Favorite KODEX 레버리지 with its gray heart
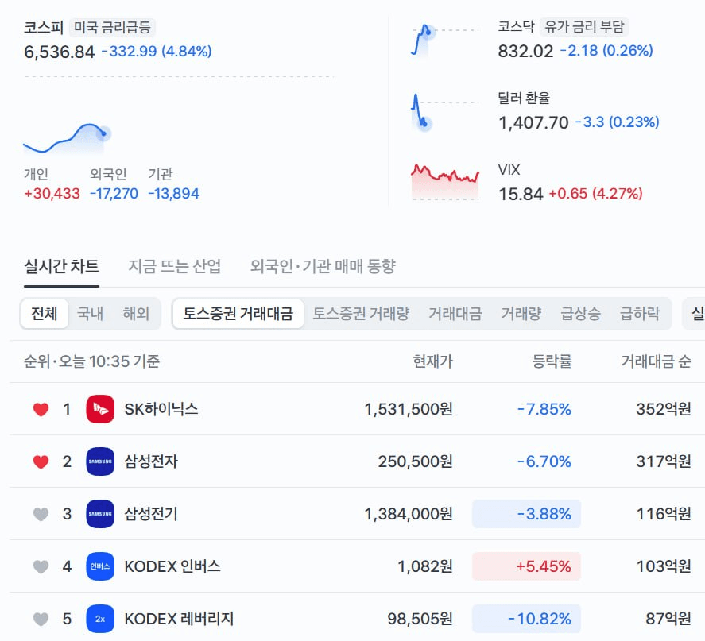The height and width of the screenshot is (641, 705). 41,619
